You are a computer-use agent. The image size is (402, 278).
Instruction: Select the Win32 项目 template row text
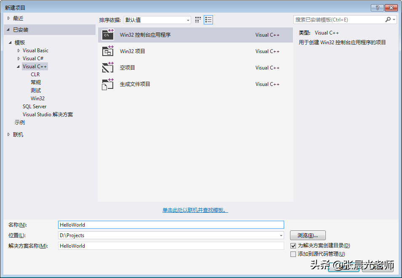132,51
